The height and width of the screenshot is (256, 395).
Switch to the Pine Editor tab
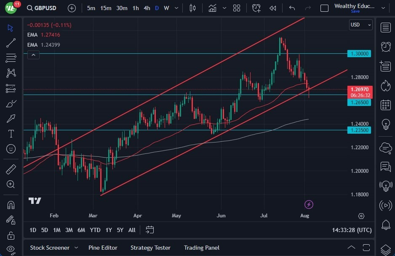[103, 248]
